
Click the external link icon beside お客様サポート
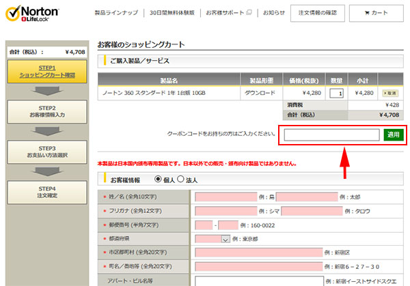[249, 12]
